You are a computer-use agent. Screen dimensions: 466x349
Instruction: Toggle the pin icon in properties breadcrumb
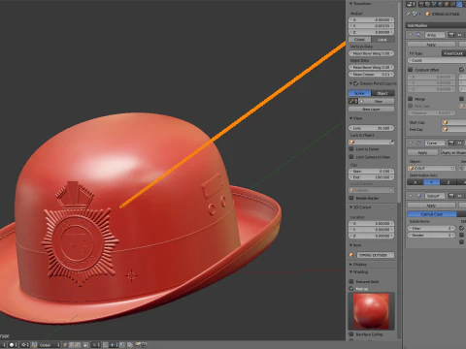click(x=409, y=14)
